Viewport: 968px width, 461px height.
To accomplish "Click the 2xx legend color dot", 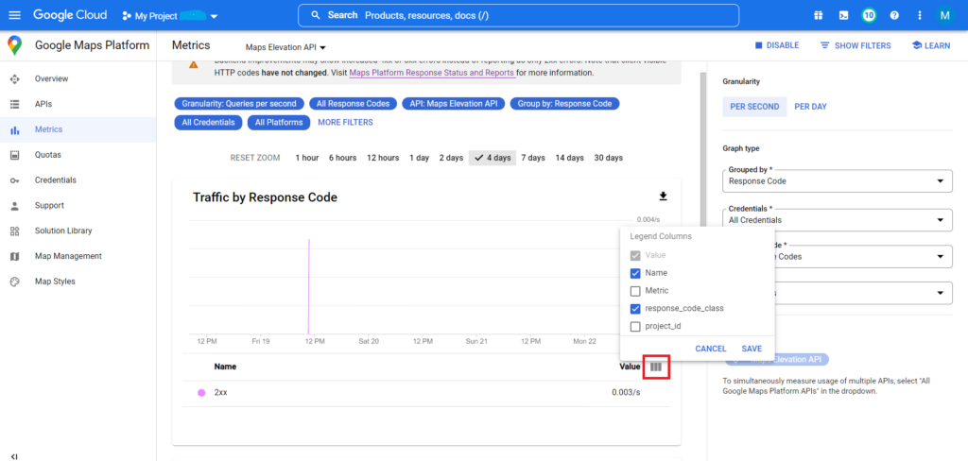I will [201, 392].
